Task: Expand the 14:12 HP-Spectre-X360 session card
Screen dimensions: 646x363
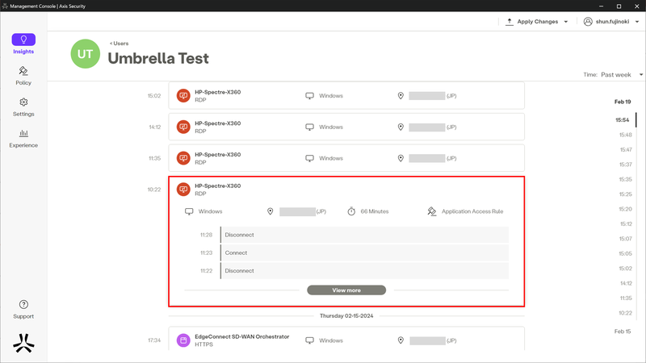Action: [x=346, y=127]
